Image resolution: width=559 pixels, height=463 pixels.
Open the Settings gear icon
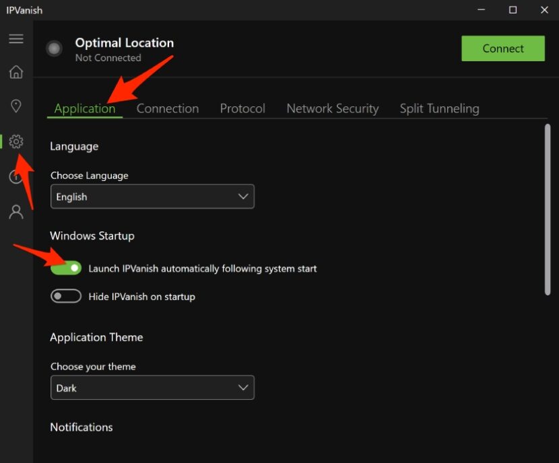pyautogui.click(x=15, y=141)
